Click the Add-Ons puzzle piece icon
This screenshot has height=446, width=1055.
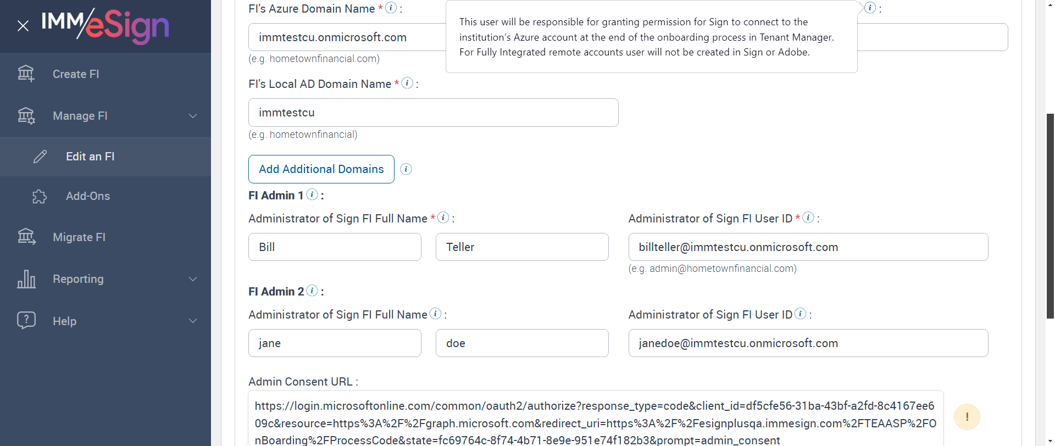click(x=40, y=196)
